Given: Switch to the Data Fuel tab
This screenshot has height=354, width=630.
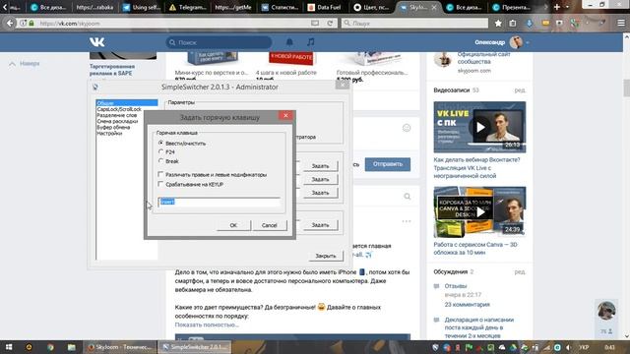Looking at the screenshot, I should click(x=325, y=7).
